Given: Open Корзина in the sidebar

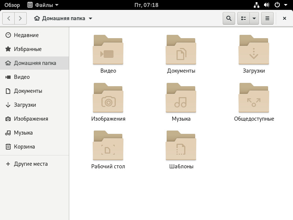Looking at the screenshot, I should coord(34,147).
